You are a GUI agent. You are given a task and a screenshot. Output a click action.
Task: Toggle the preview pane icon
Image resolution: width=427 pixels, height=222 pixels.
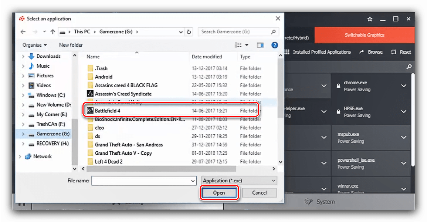point(260,45)
